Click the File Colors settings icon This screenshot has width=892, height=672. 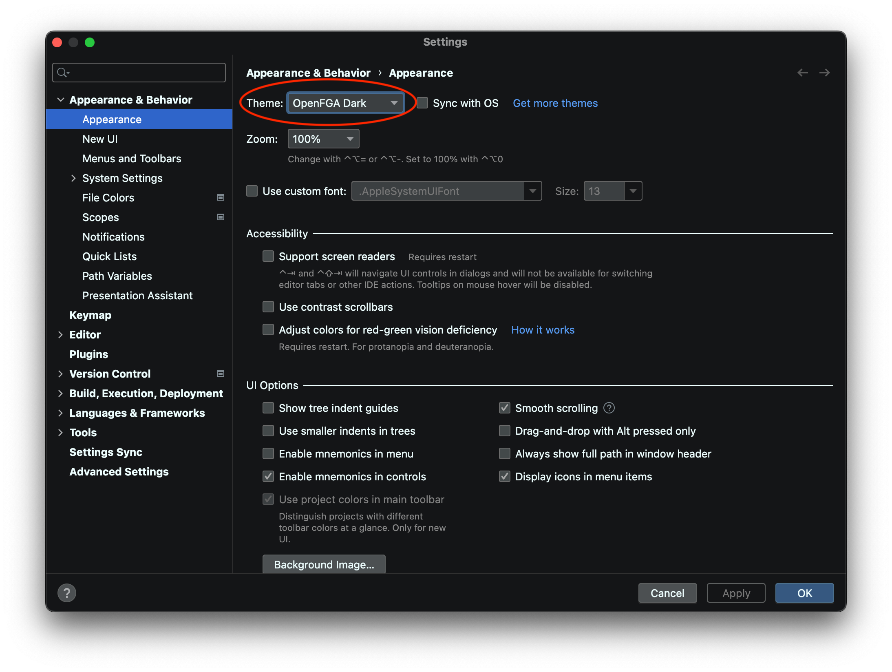[220, 198]
